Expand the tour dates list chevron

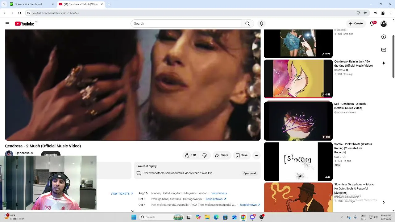tap(133, 211)
